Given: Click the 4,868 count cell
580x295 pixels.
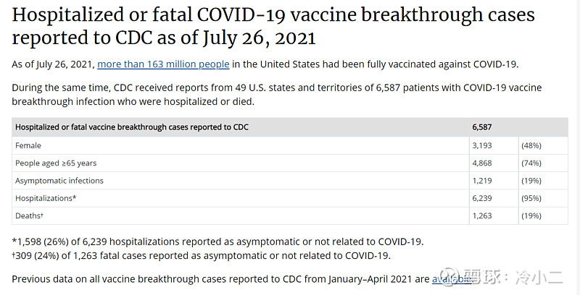Looking at the screenshot, I should click(x=482, y=163).
